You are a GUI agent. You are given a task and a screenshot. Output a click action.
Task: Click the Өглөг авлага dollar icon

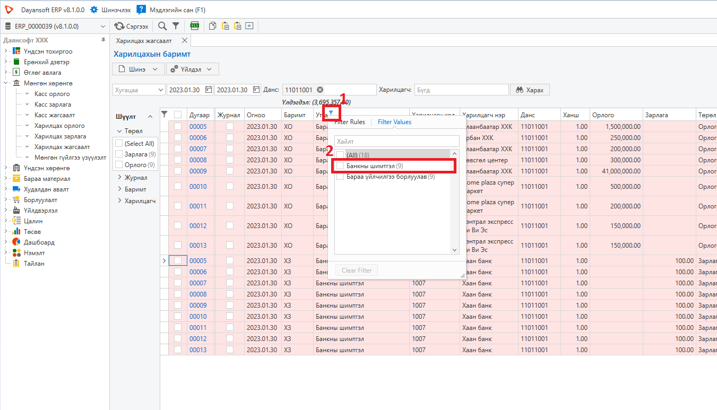(16, 73)
